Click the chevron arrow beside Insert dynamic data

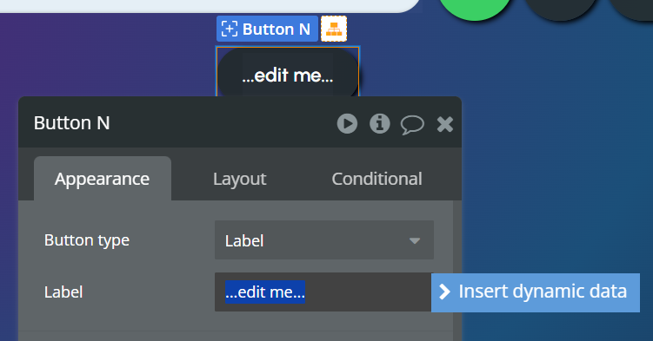[444, 292]
